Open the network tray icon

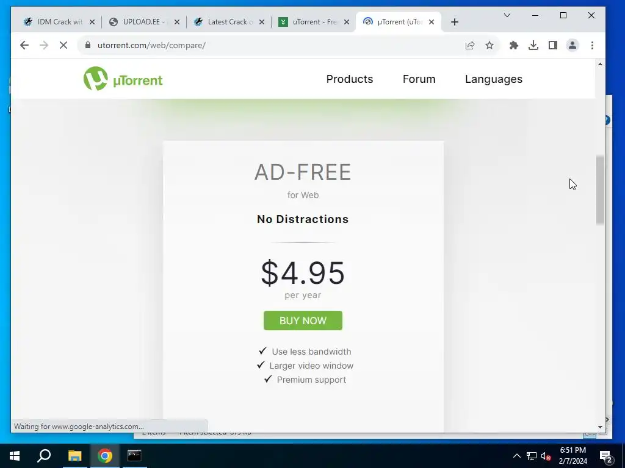(x=532, y=456)
